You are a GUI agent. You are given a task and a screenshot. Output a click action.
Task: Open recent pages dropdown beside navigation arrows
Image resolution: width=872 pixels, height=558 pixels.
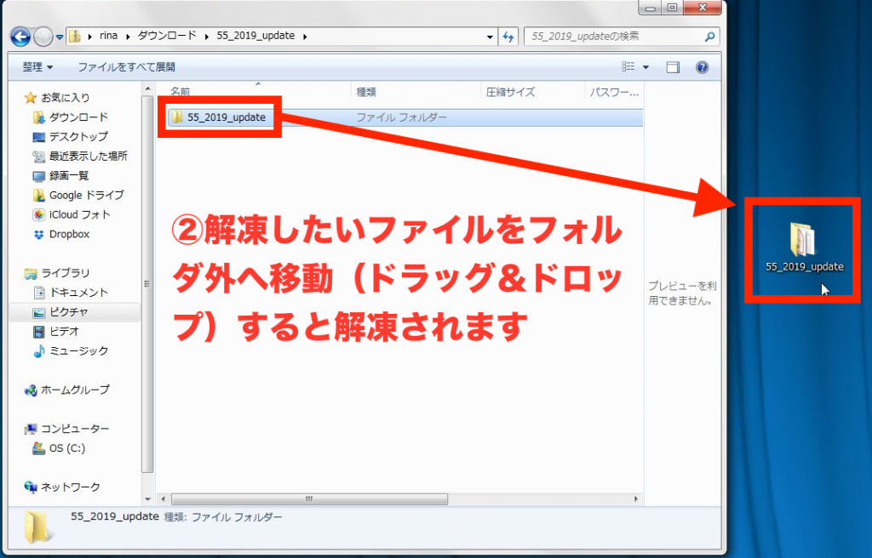(60, 37)
